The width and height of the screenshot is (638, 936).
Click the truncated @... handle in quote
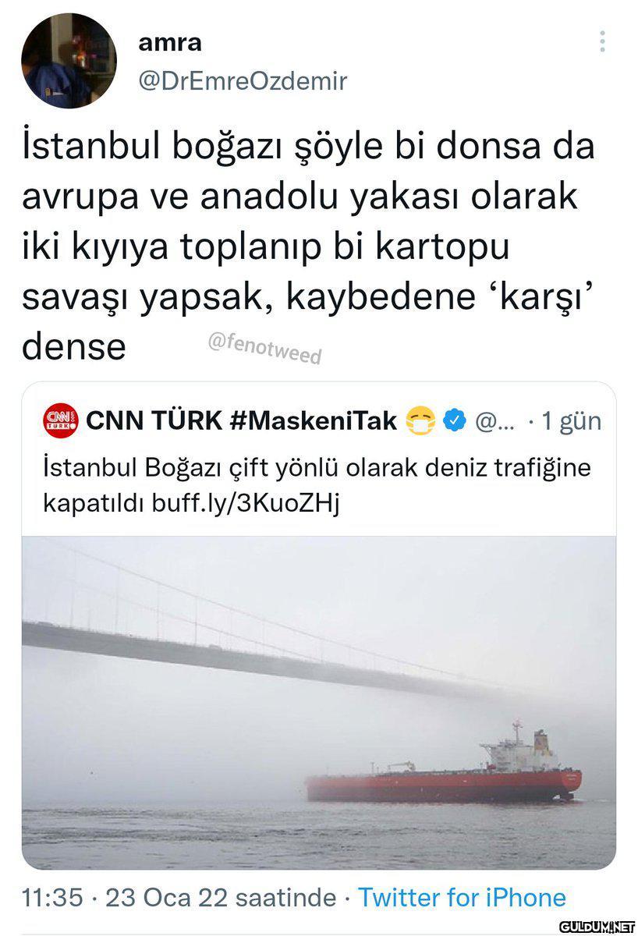point(494,421)
